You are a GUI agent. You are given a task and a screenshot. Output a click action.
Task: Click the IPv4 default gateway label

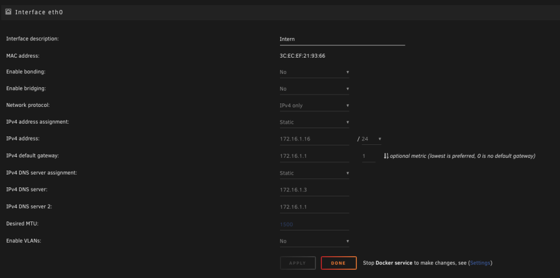[x=32, y=156]
